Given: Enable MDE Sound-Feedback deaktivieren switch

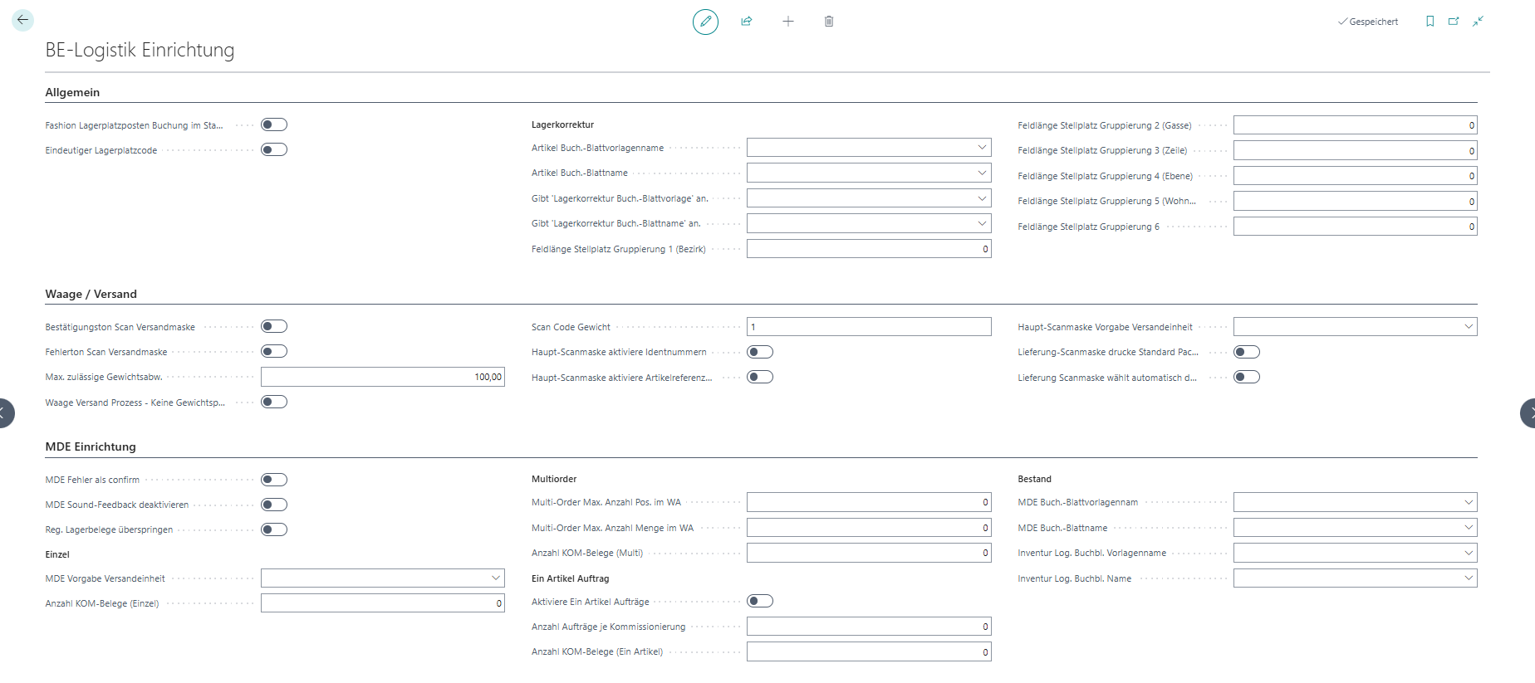Looking at the screenshot, I should [274, 505].
